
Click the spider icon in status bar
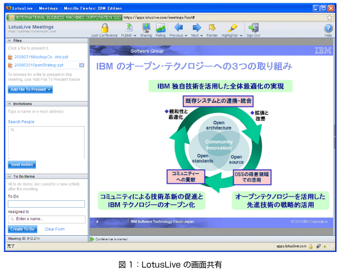tap(318, 246)
